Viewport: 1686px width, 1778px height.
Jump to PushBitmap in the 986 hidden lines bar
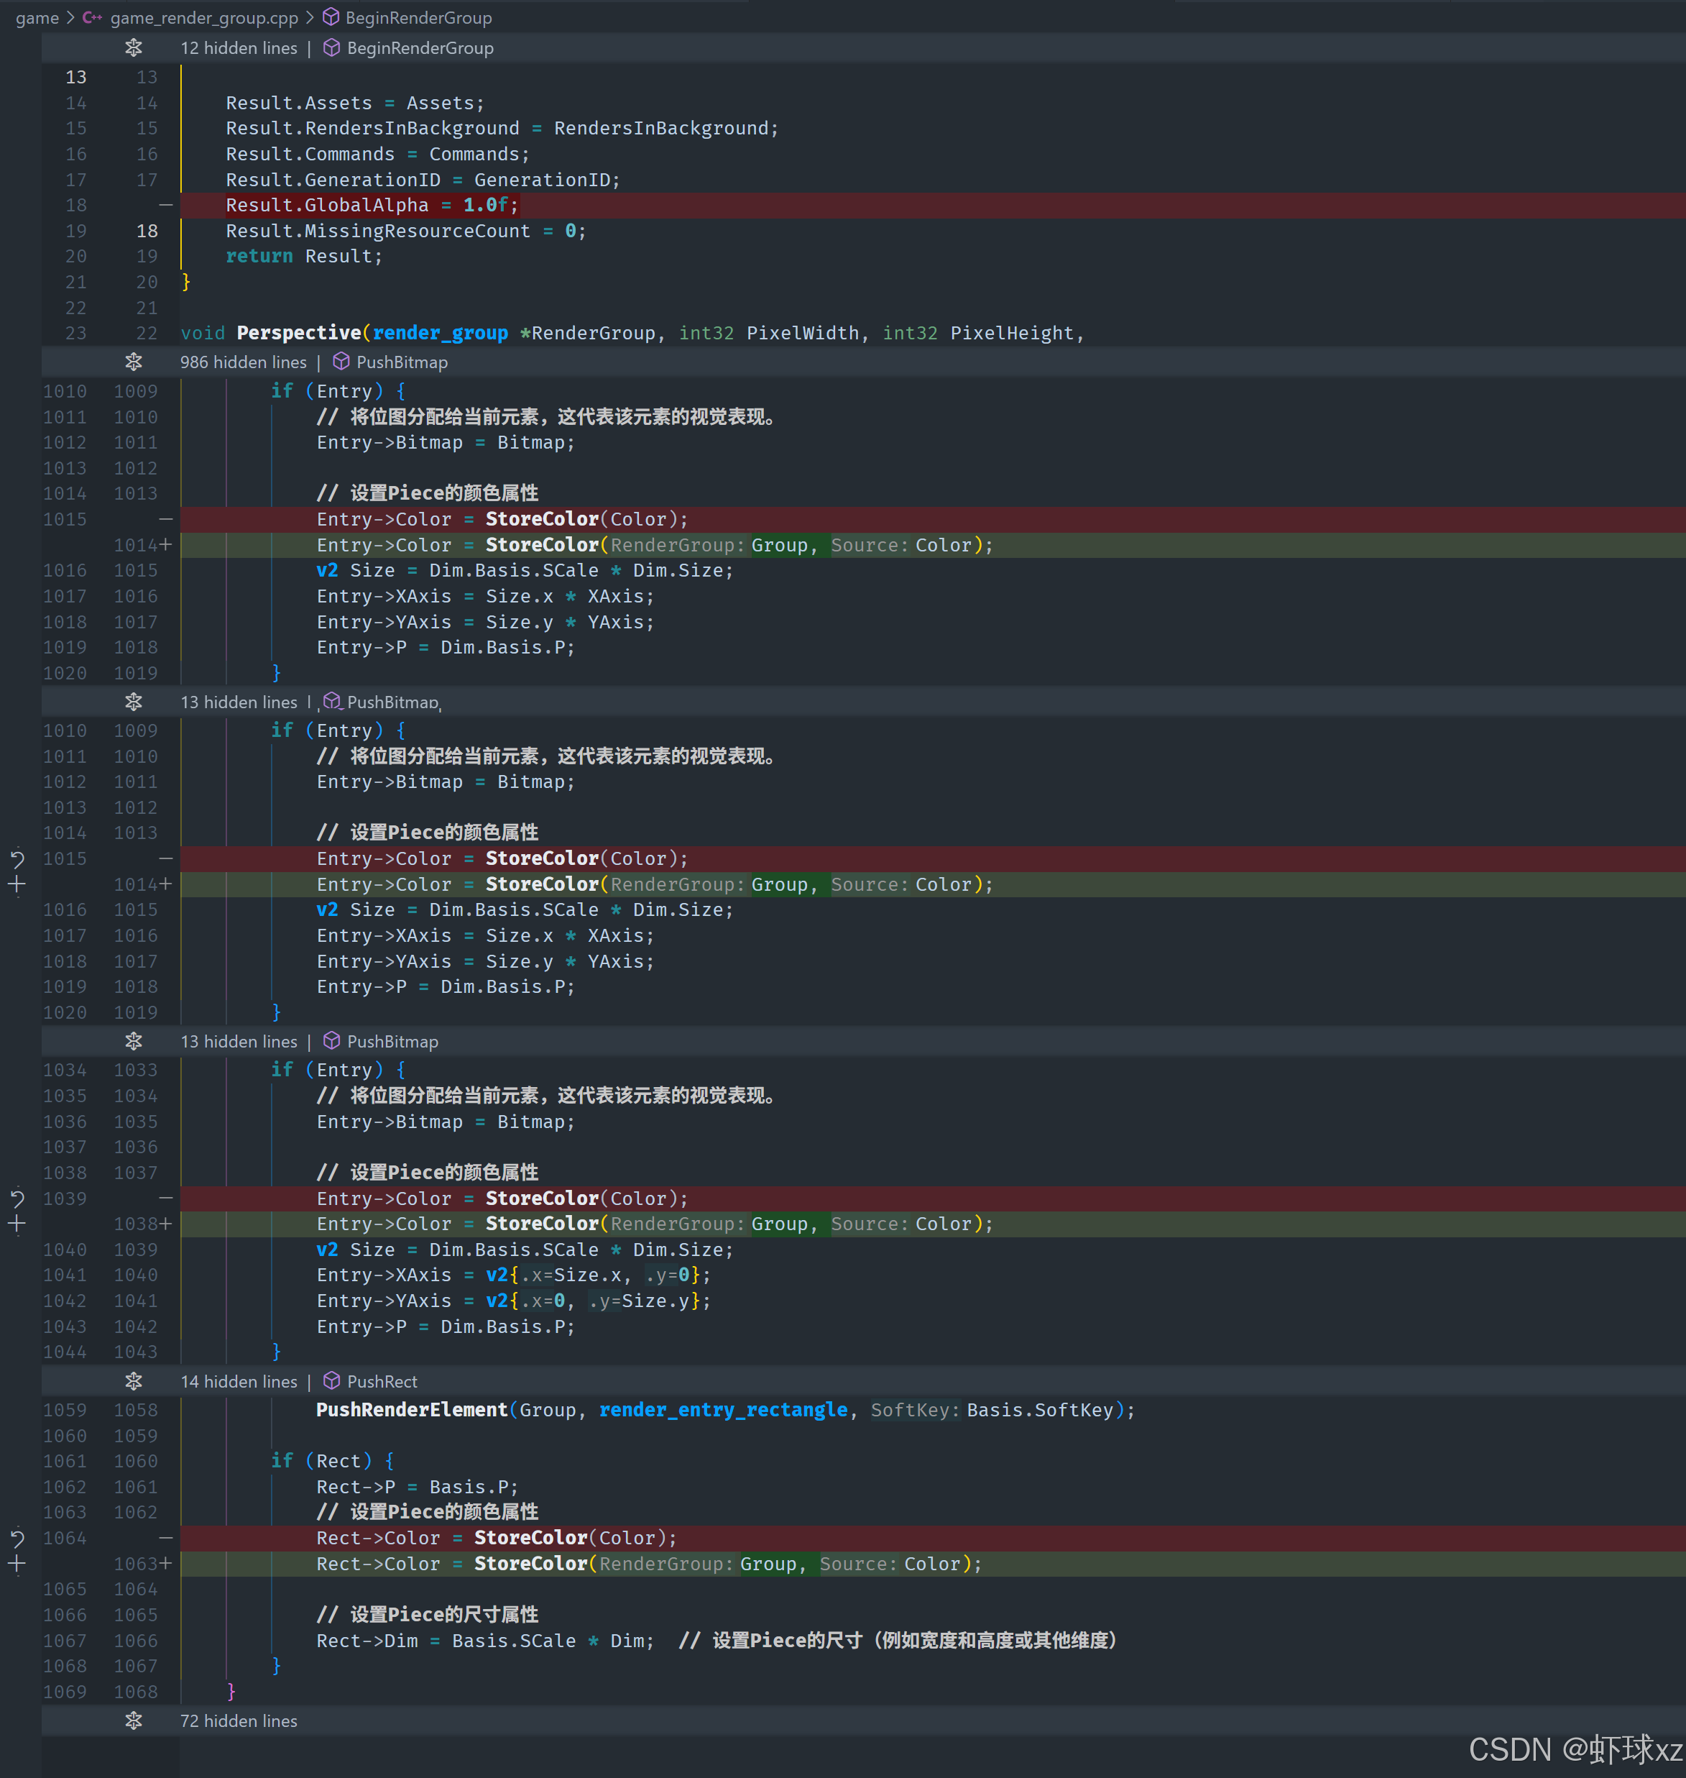[402, 362]
